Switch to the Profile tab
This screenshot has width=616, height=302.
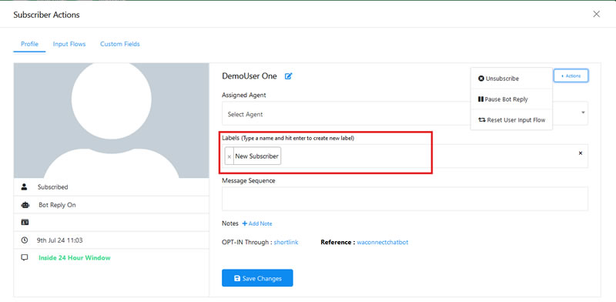pos(29,44)
